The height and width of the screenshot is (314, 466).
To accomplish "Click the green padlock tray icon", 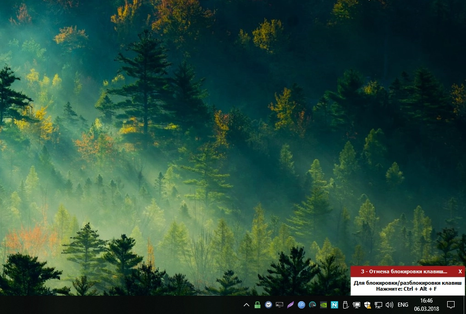I will click(258, 305).
